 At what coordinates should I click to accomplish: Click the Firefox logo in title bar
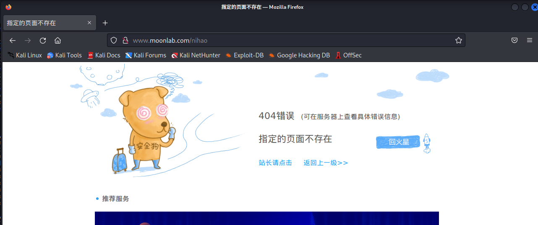(x=8, y=7)
